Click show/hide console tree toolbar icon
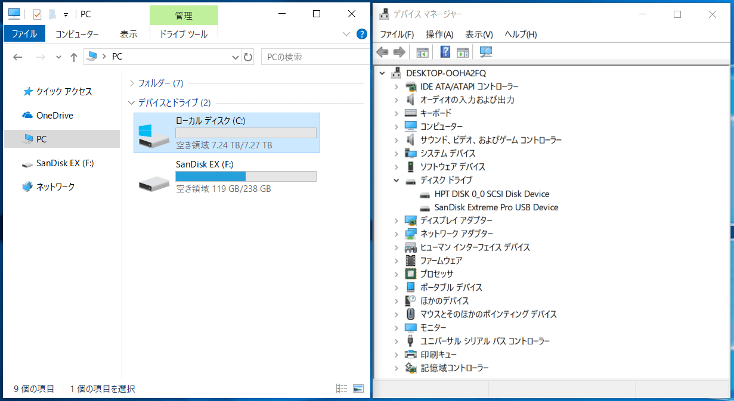The width and height of the screenshot is (734, 401). [423, 52]
